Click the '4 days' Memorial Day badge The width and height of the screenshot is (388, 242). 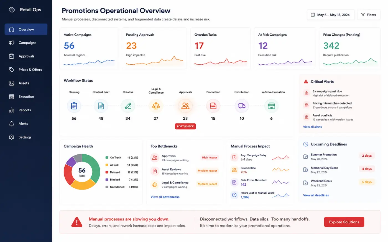367,169
